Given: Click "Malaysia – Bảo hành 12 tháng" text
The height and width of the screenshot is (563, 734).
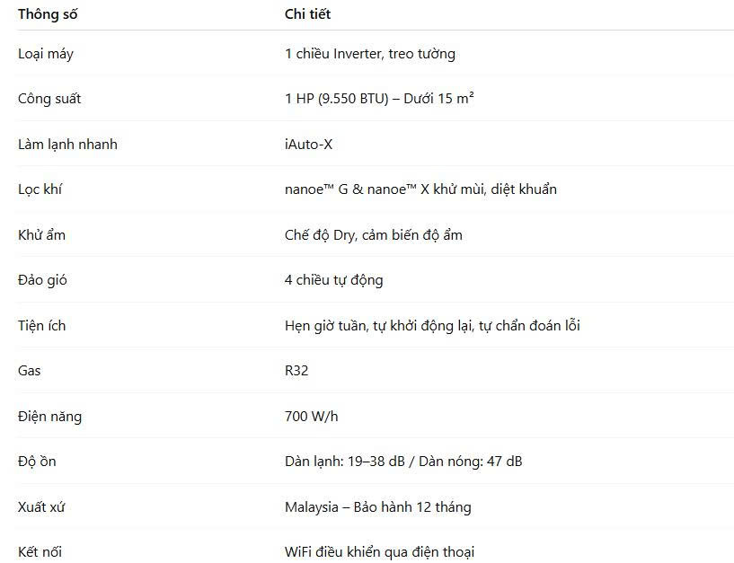Looking at the screenshot, I should pyautogui.click(x=377, y=507).
